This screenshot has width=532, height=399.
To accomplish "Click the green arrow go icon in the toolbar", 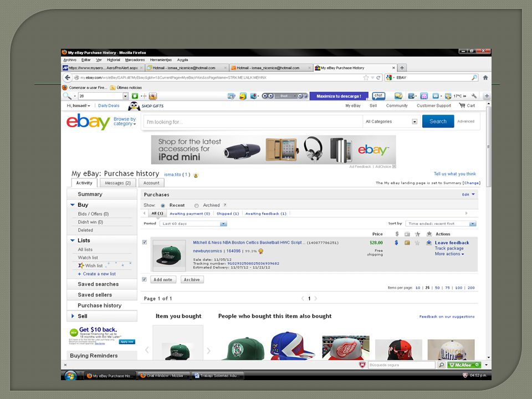I will click(135, 96).
